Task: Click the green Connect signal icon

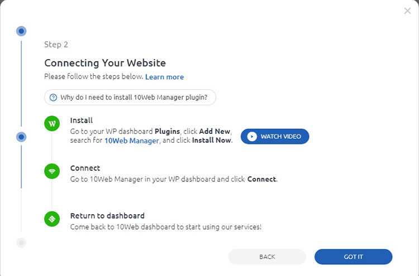Action: point(52,172)
